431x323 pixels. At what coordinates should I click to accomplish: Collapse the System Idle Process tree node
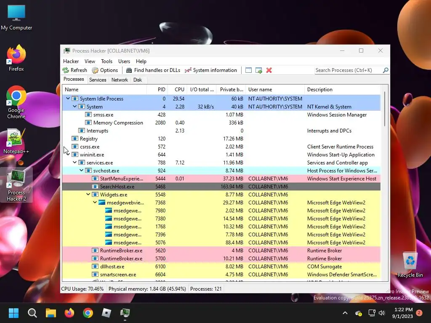coord(68,98)
